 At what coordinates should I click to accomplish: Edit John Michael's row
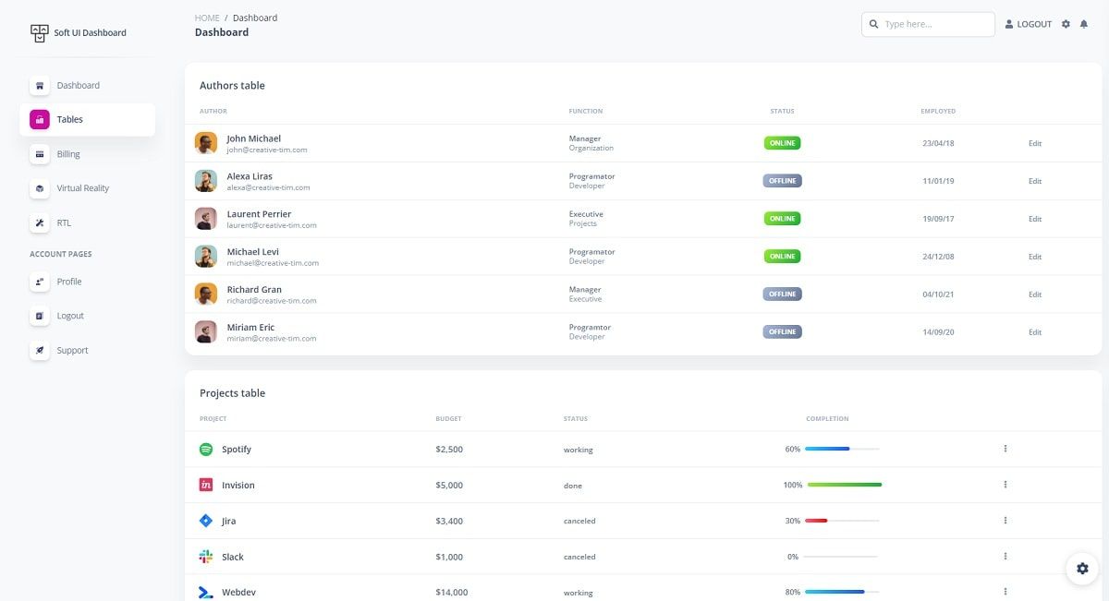(x=1035, y=143)
